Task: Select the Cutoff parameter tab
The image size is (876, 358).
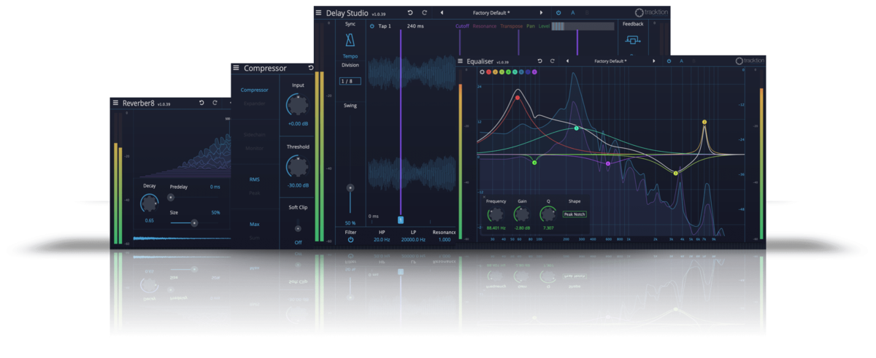Action: [462, 26]
